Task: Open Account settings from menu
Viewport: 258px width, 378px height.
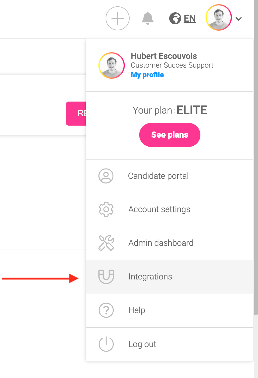Action: click(x=159, y=209)
